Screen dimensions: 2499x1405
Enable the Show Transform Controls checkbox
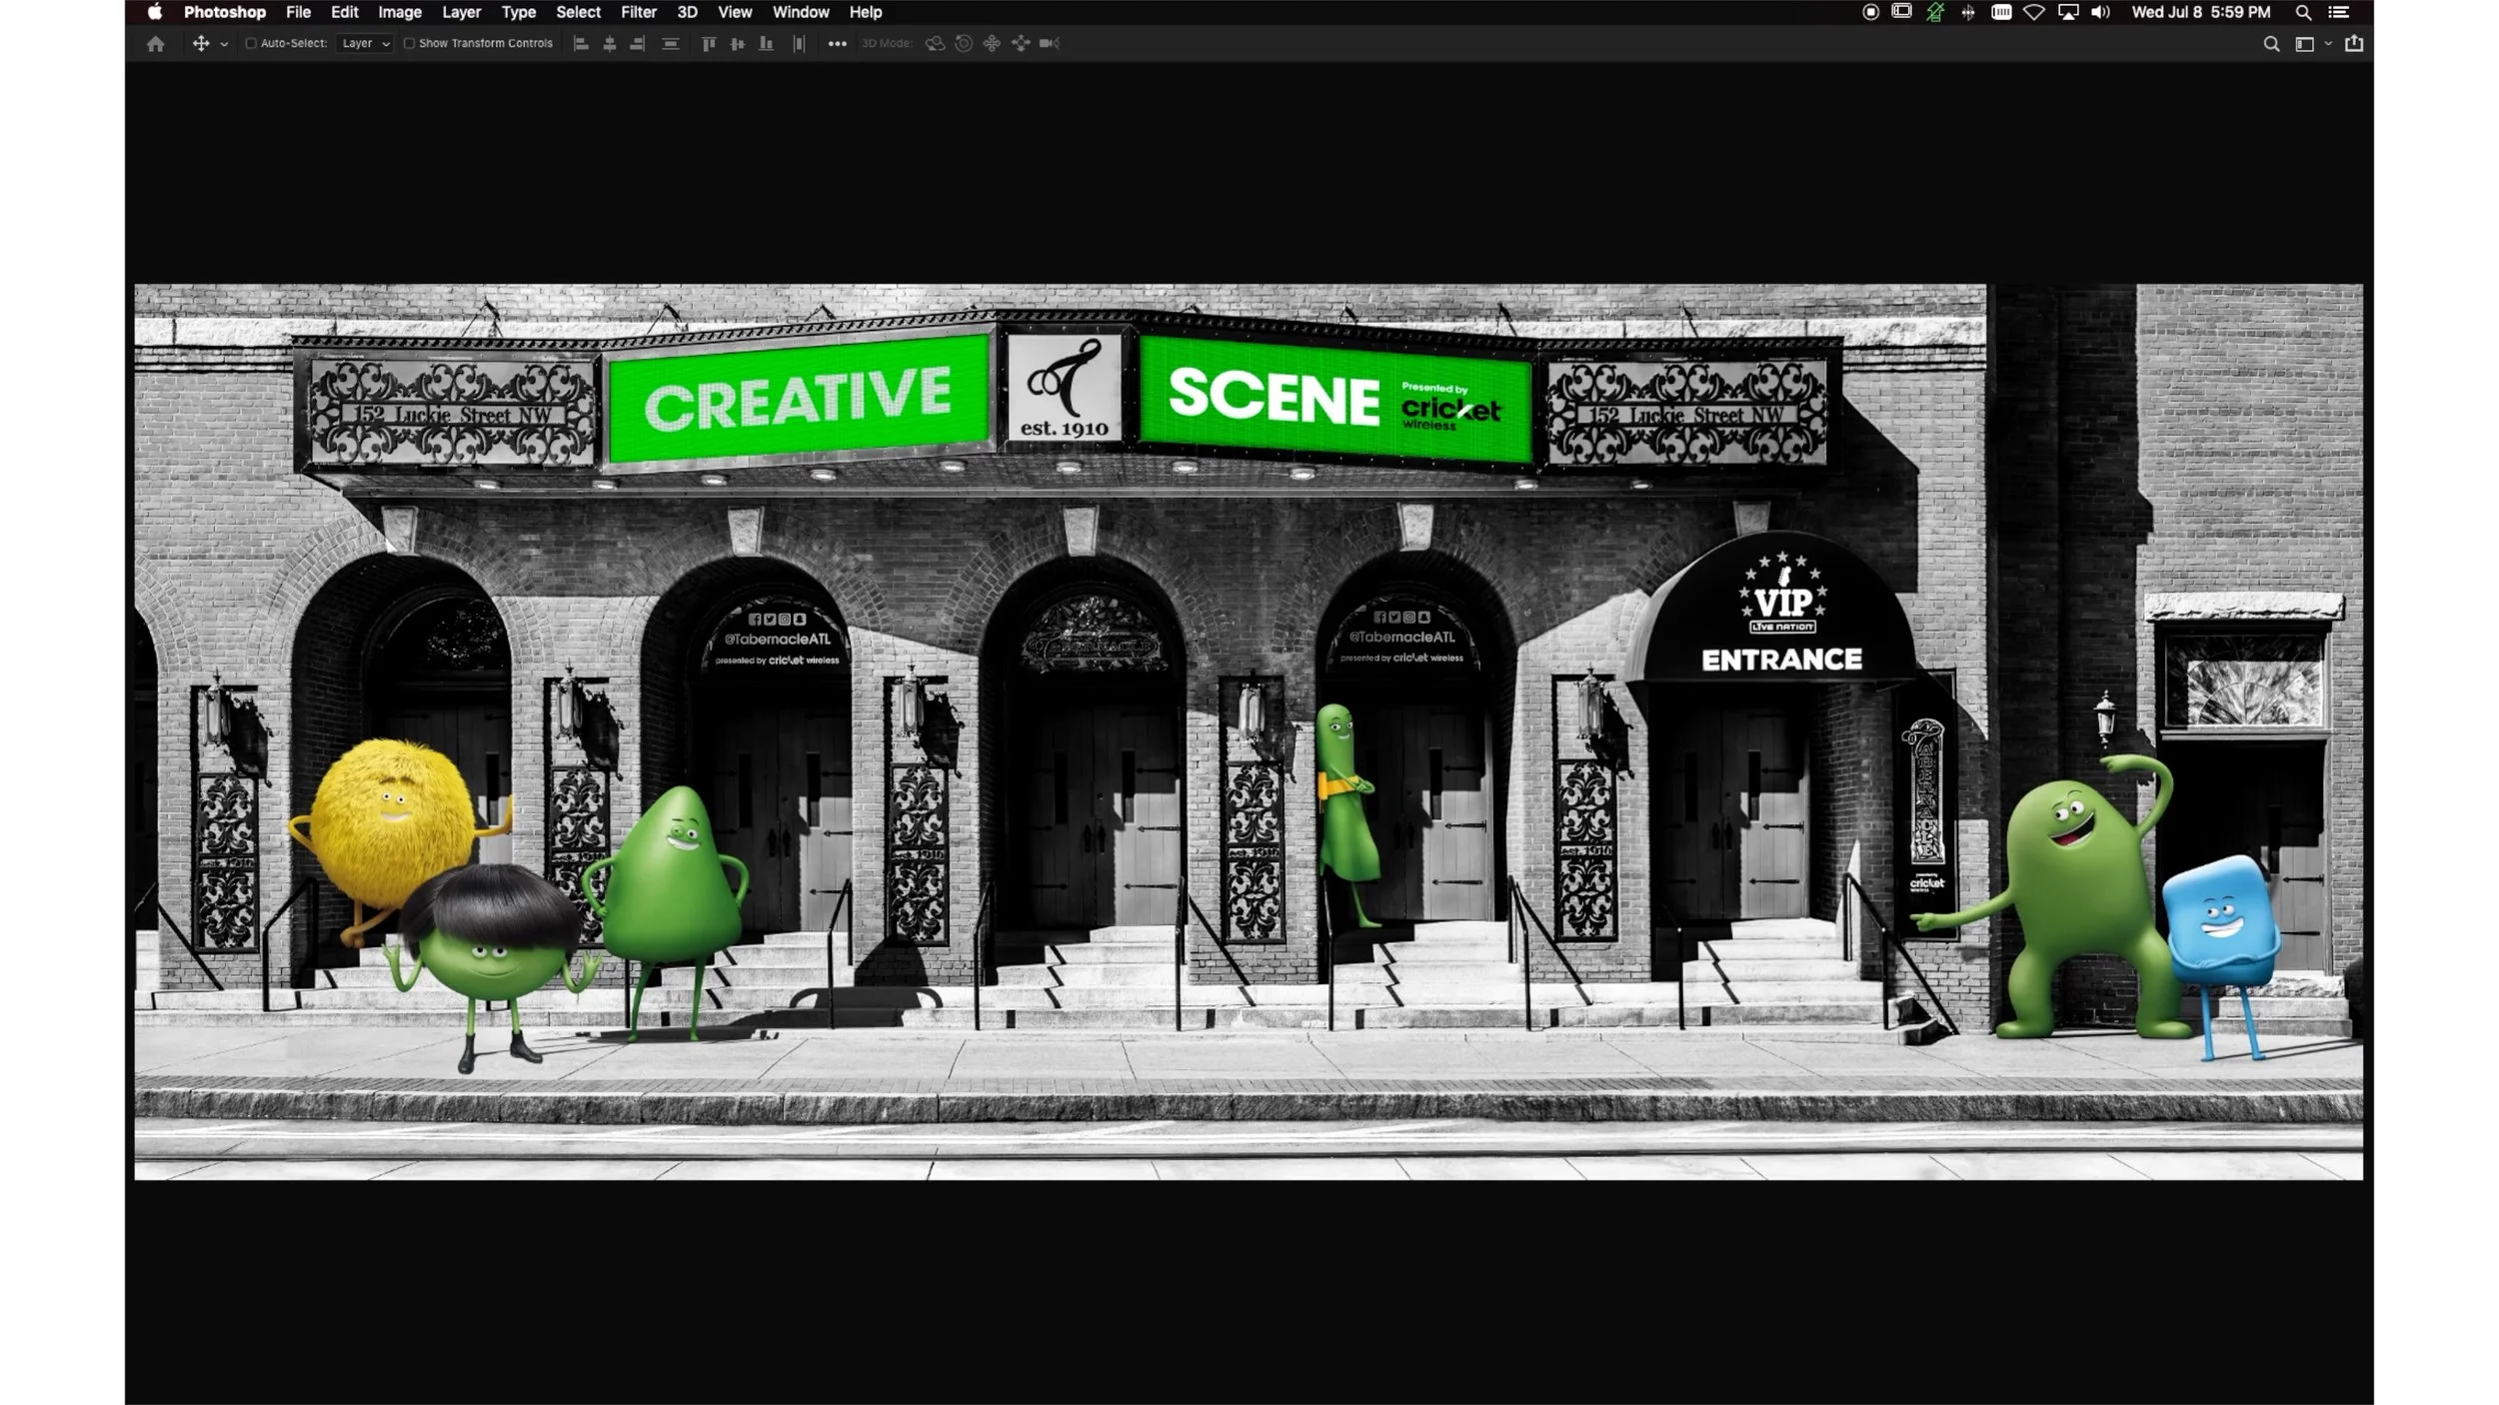(409, 44)
